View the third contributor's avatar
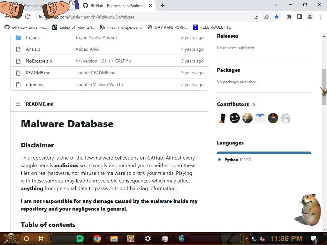 point(247,118)
